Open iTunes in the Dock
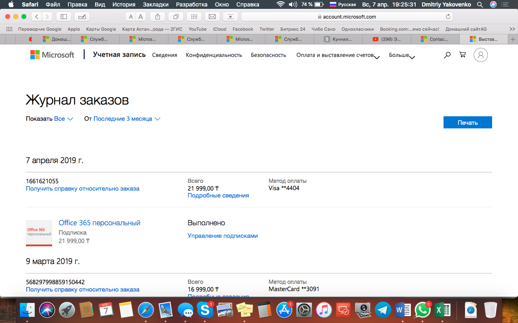Viewport: 518px width, 323px height. (x=324, y=310)
